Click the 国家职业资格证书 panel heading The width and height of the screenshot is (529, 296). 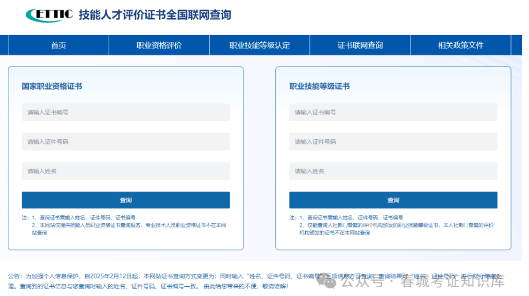[52, 86]
